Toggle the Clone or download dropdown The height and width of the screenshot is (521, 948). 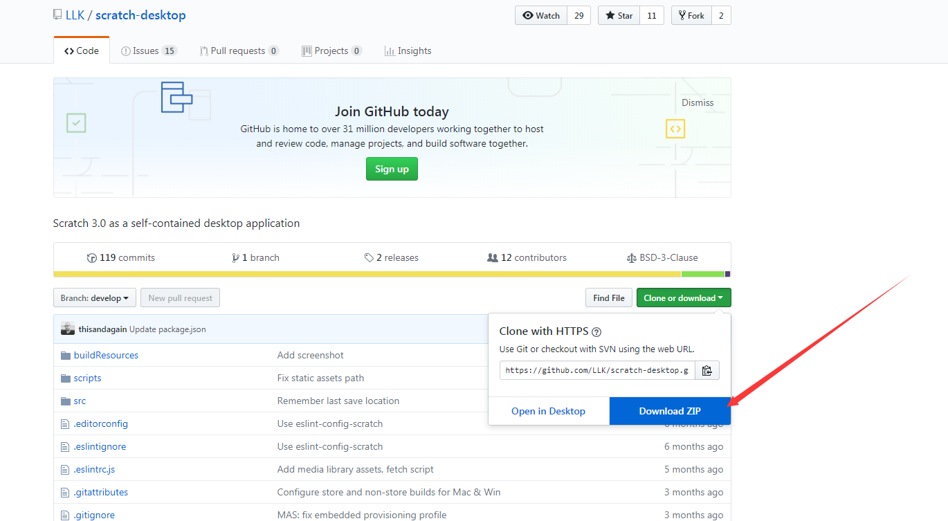(x=684, y=298)
